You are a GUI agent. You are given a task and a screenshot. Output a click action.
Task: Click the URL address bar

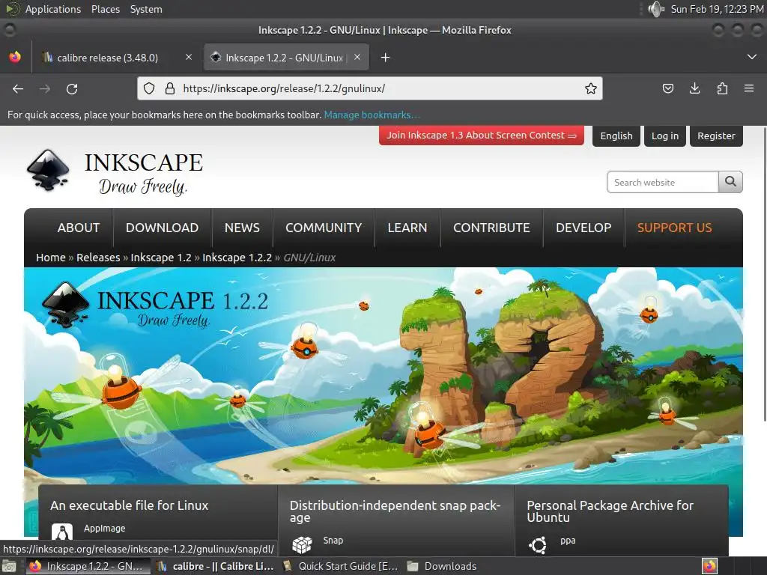pos(370,88)
